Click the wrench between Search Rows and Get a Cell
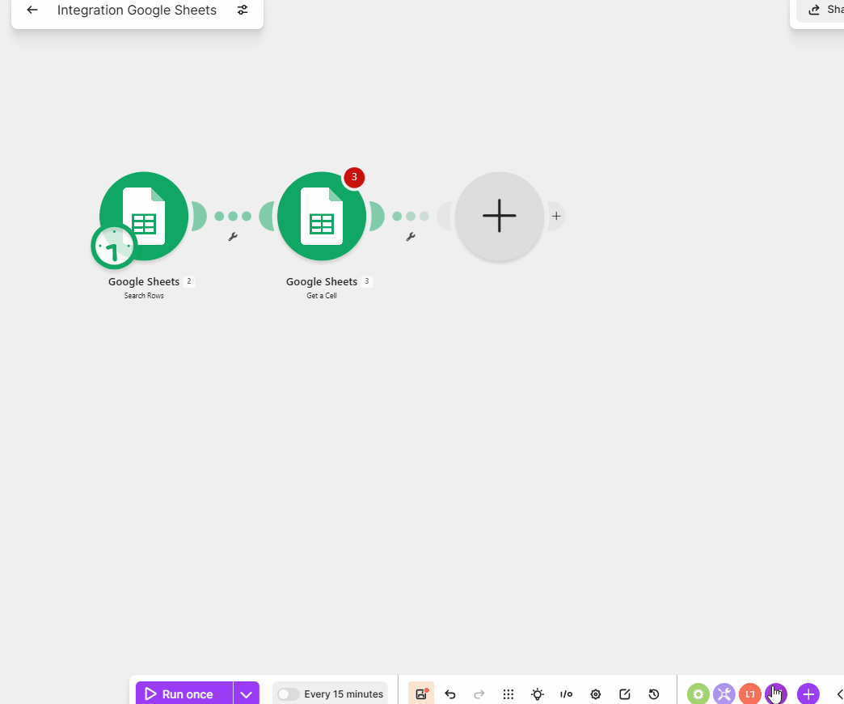844x704 pixels. [x=233, y=236]
